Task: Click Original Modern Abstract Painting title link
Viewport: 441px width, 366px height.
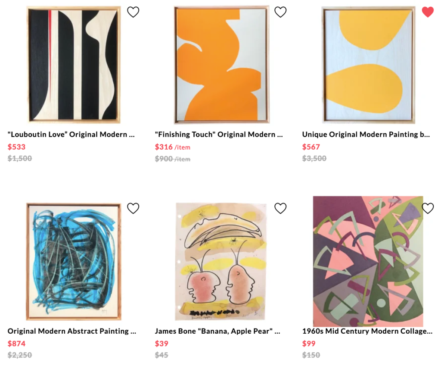Action: [72, 331]
